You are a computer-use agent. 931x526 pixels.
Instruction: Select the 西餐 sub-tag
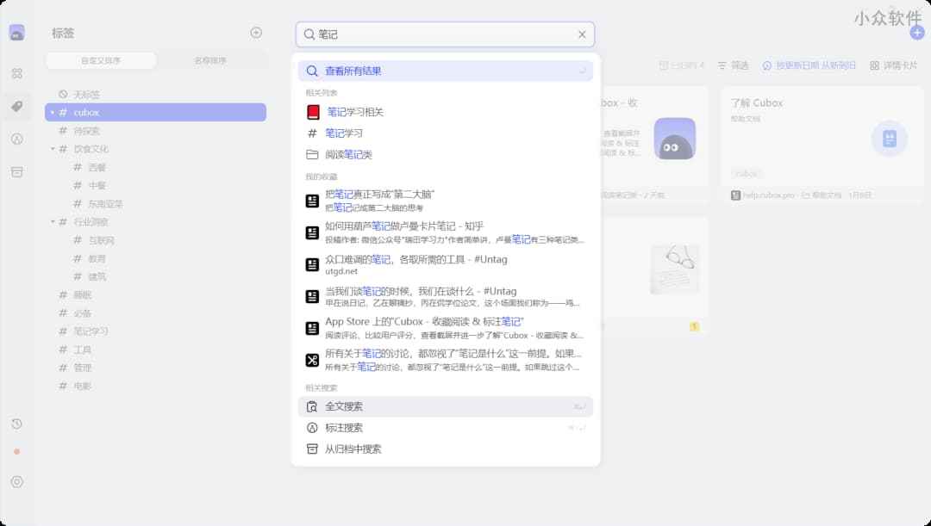tap(155, 167)
